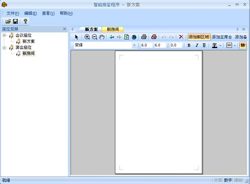The width and height of the screenshot is (250, 184).
Task: Click the zoom out magnifier
Action: tap(95, 37)
